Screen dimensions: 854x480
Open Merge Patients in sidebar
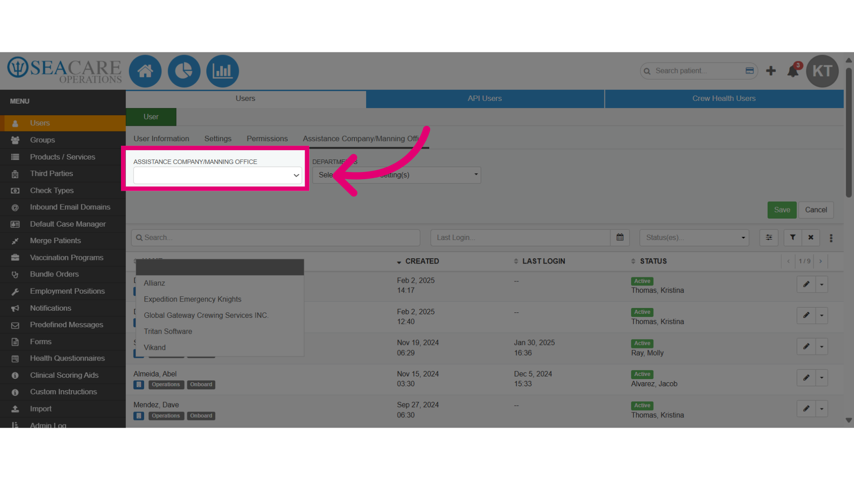pyautogui.click(x=63, y=241)
